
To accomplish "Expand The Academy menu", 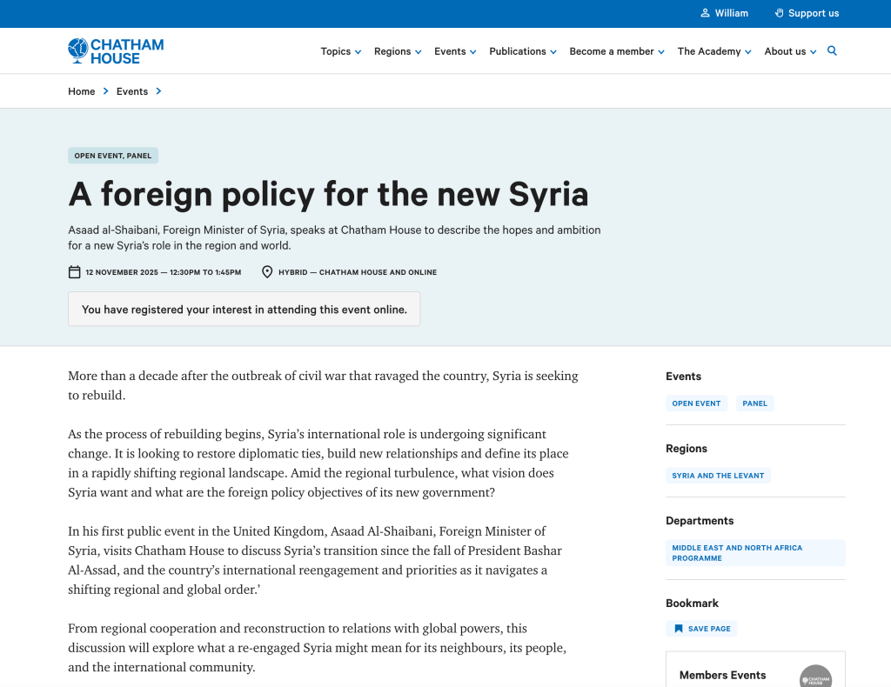I will (x=714, y=51).
